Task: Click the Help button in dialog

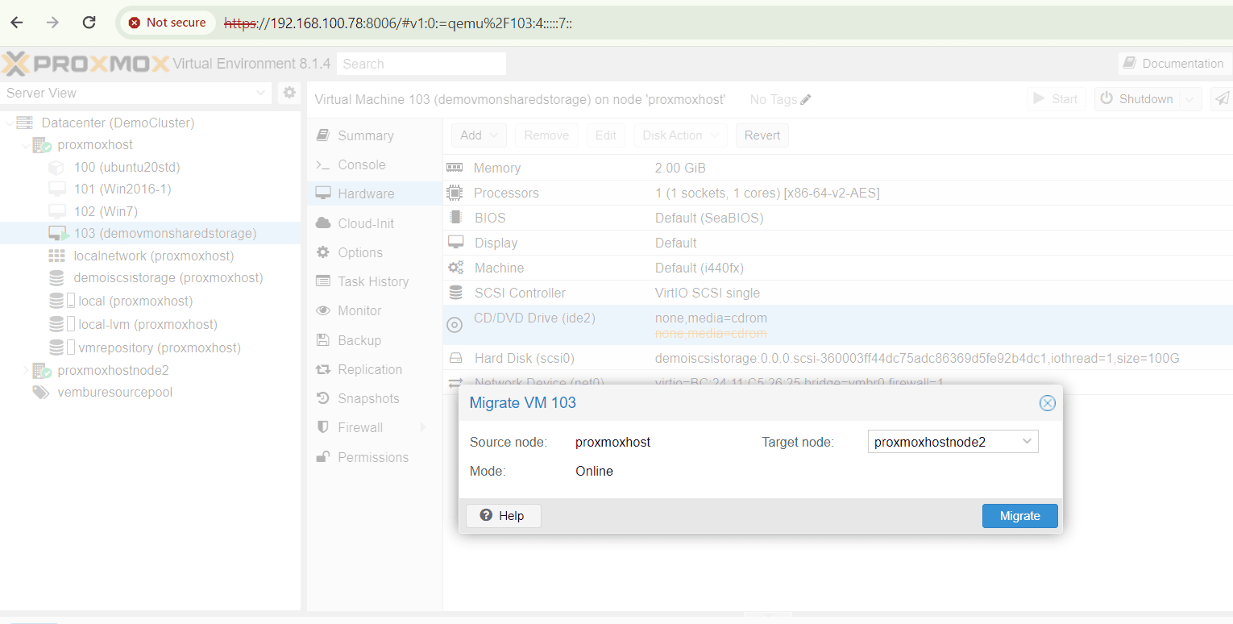Action: point(503,516)
